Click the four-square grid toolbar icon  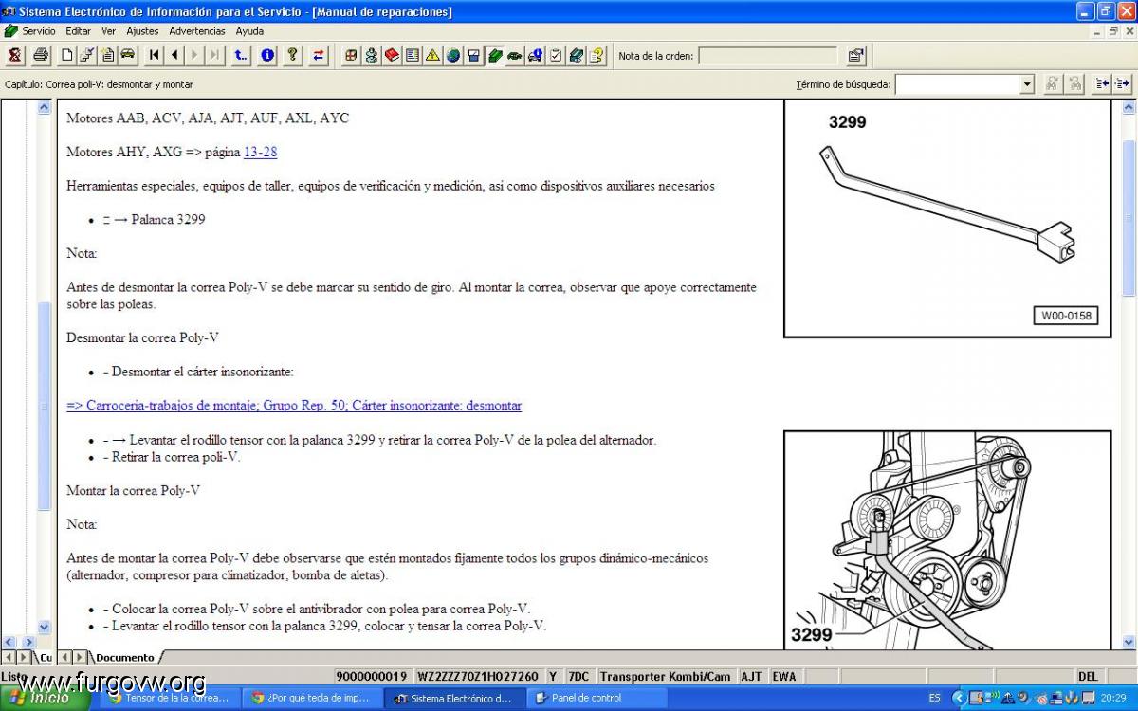(351, 55)
